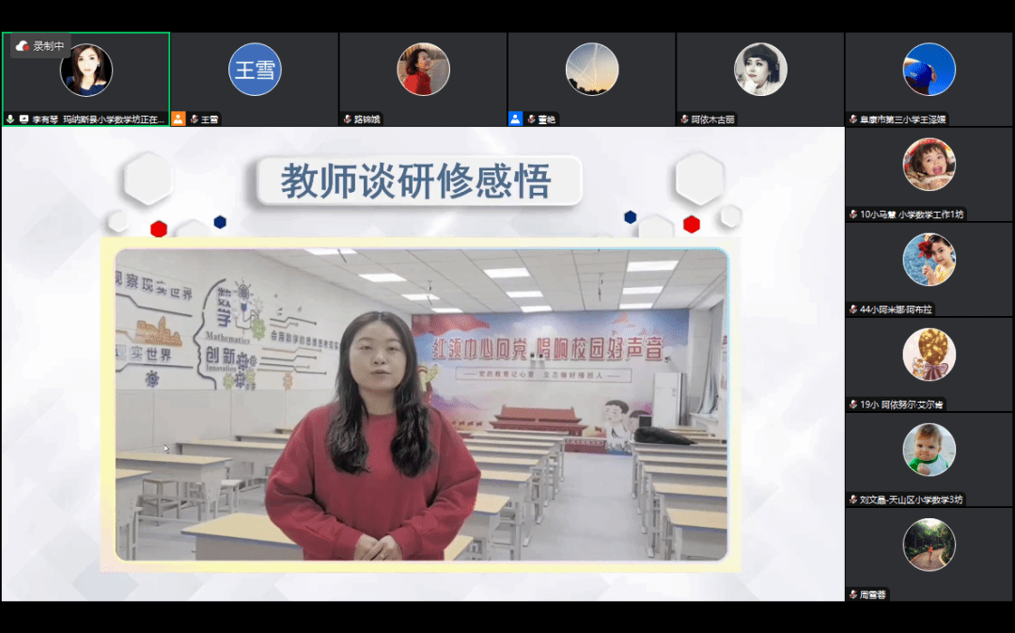Select 董艳's sky photo avatar

[x=592, y=70]
